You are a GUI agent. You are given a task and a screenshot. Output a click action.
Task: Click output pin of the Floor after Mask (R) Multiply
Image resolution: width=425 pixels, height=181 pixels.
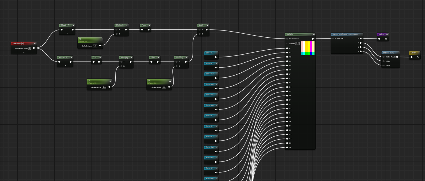point(149,30)
